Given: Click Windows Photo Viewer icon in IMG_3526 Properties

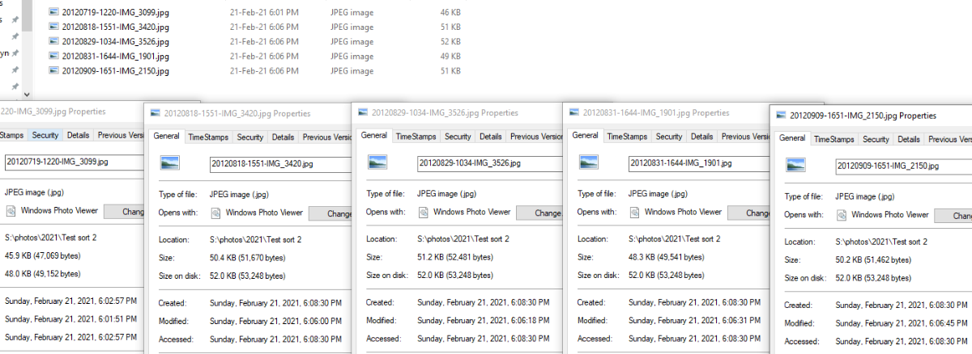Looking at the screenshot, I should 424,212.
